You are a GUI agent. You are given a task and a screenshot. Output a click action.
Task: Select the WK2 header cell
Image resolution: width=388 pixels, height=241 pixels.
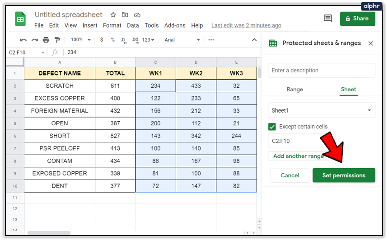point(196,73)
